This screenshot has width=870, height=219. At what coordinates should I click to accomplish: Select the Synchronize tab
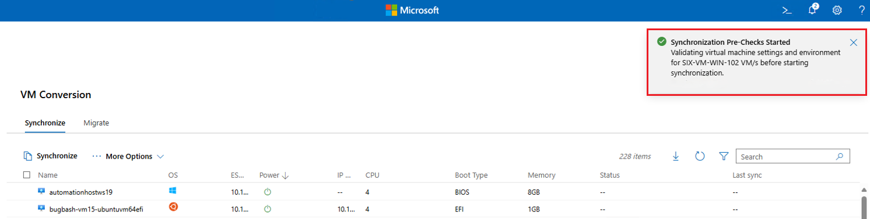(45, 123)
